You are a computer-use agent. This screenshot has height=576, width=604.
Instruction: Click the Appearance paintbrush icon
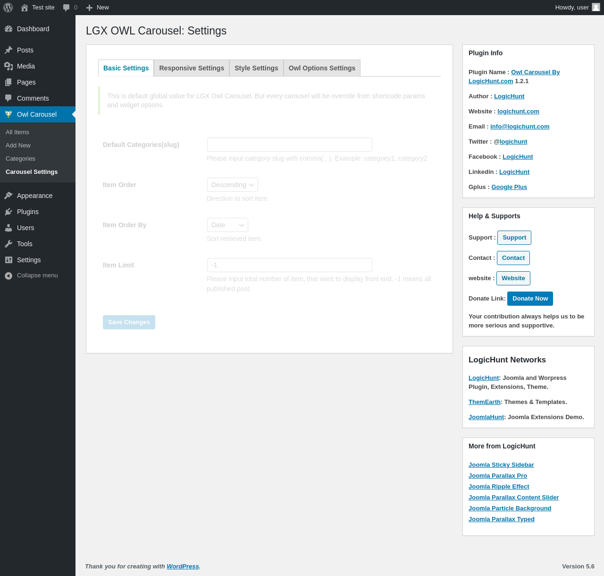[x=8, y=196]
